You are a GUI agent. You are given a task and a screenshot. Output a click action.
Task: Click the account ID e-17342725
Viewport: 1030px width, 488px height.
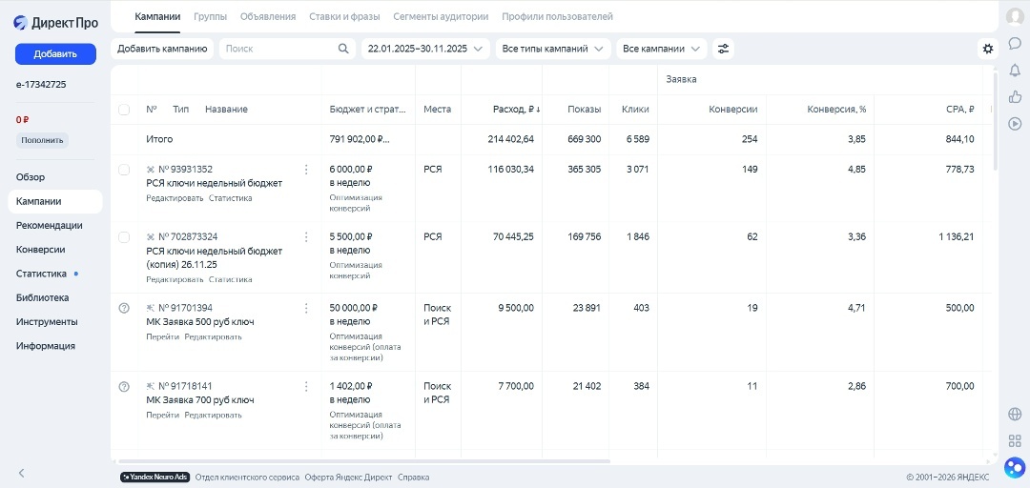point(41,85)
